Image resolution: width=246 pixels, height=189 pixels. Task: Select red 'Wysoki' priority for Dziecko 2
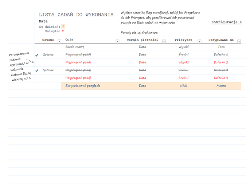pyautogui.click(x=184, y=62)
